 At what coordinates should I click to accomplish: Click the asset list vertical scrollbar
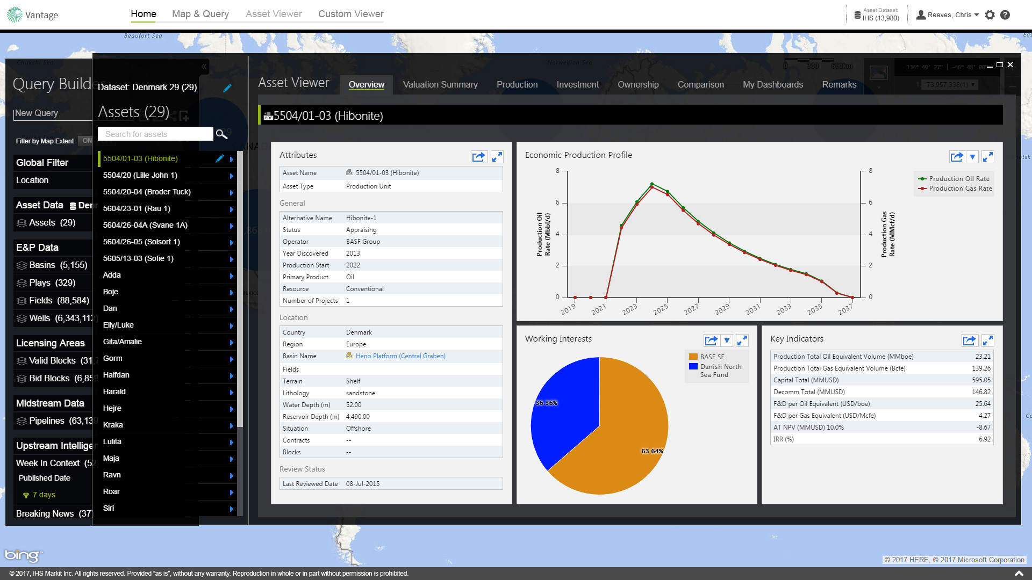240,290
